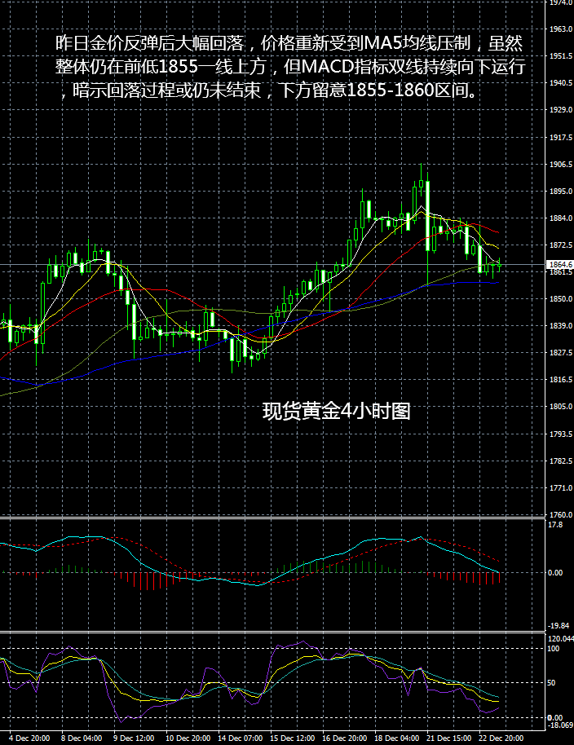Click the MACD lower scale value -19.84
The width and height of the screenshot is (574, 745).
pos(558,626)
